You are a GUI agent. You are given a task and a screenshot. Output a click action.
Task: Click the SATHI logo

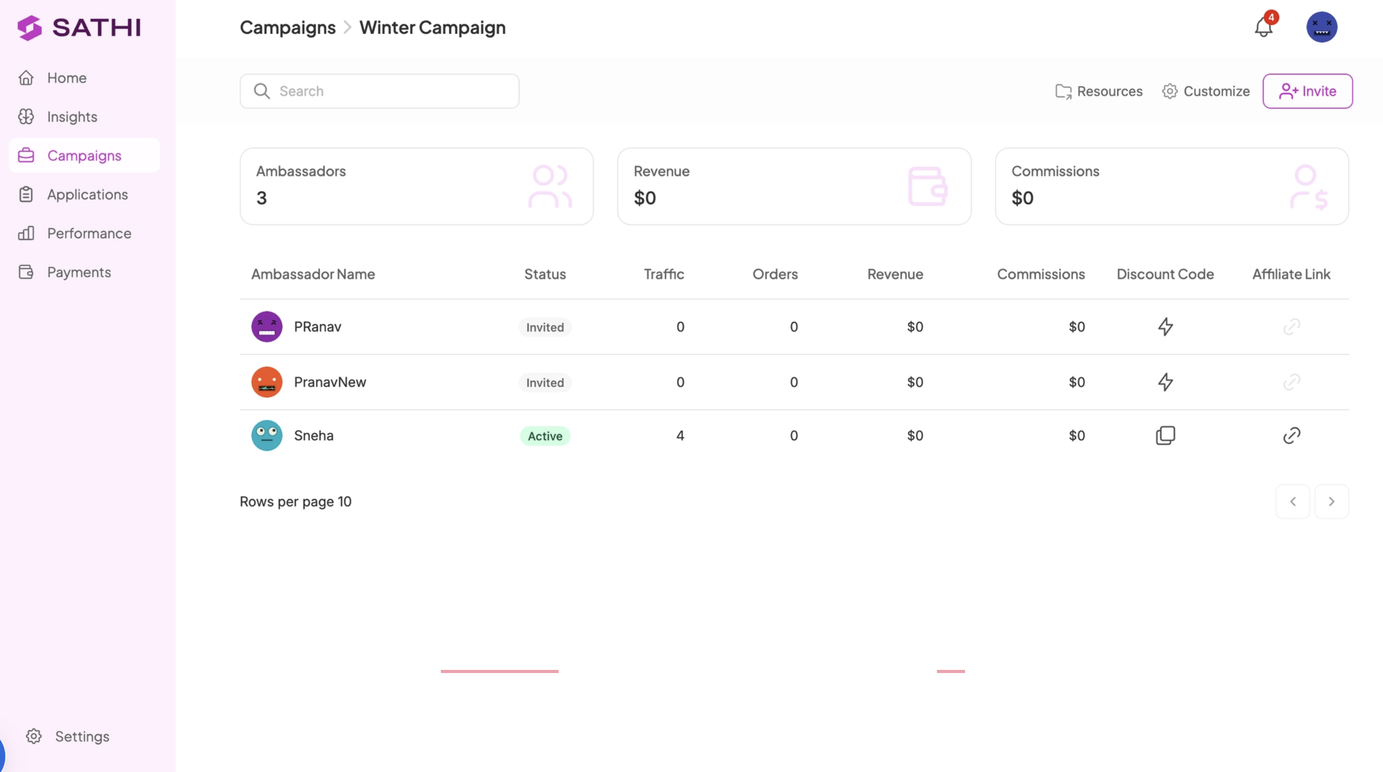pyautogui.click(x=79, y=28)
